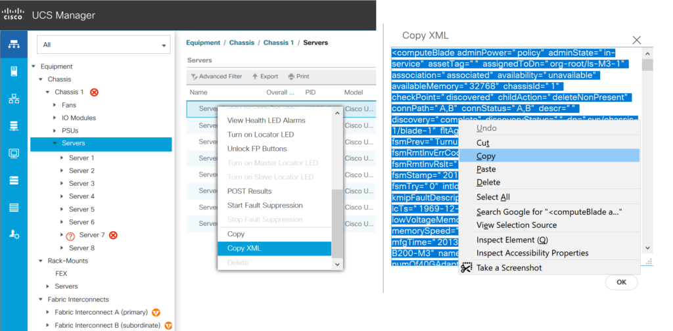Screen dimensions: 673x331
Task: Click warning icon beside Fabric Interconnect B
Action: [x=168, y=326]
